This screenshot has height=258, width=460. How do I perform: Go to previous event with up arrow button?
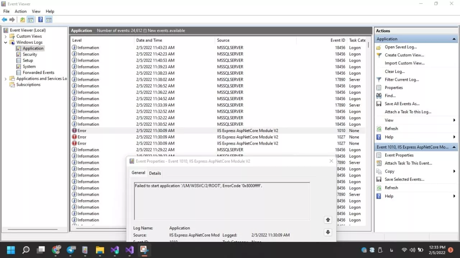(328, 220)
